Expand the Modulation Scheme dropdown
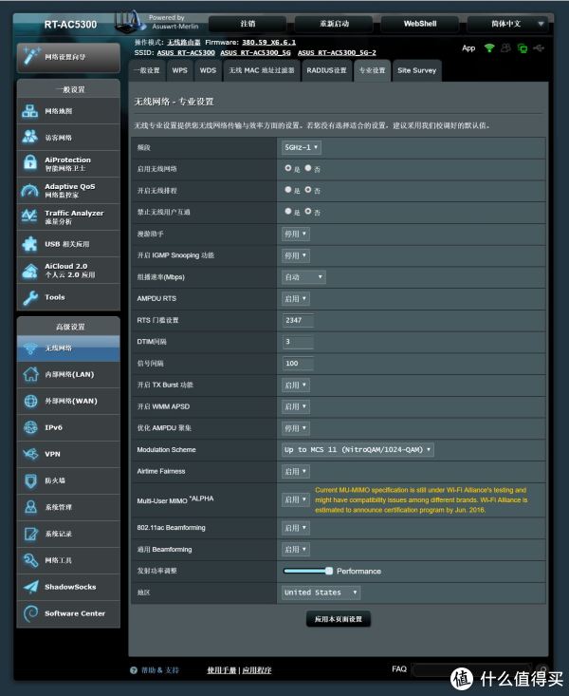The width and height of the screenshot is (569, 696). pos(358,449)
